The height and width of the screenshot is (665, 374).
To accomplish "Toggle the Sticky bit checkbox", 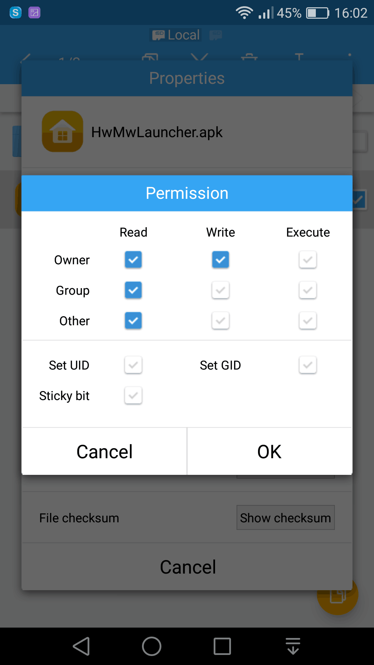I will tap(133, 396).
